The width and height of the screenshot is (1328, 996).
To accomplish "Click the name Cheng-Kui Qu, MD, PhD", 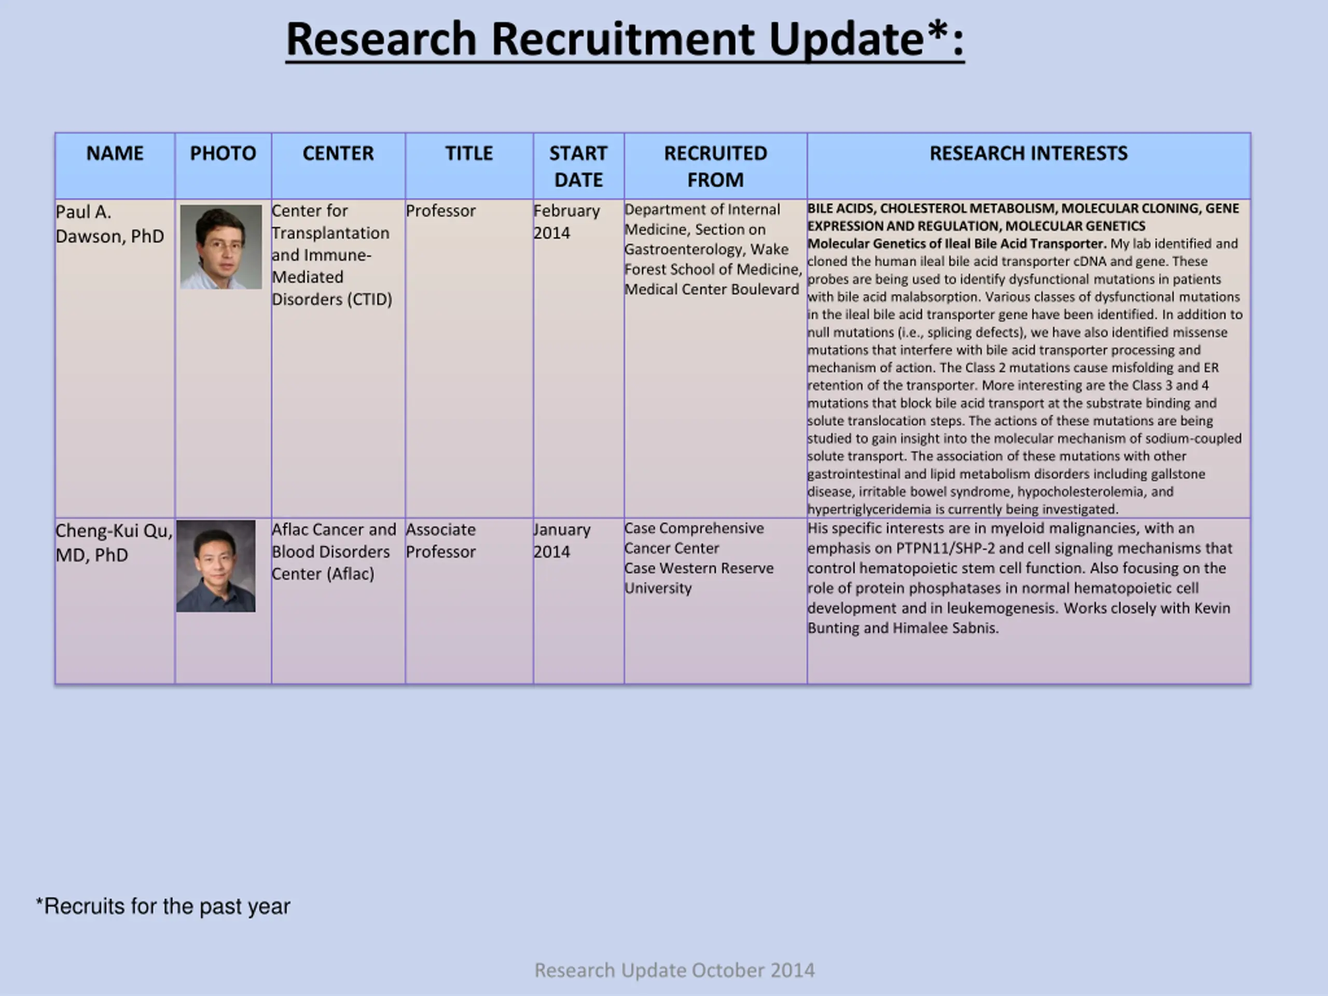I will tap(114, 543).
